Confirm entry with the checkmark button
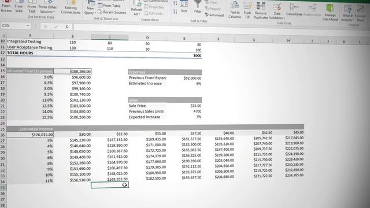Screen dimensions: 370x208 (56, 27)
